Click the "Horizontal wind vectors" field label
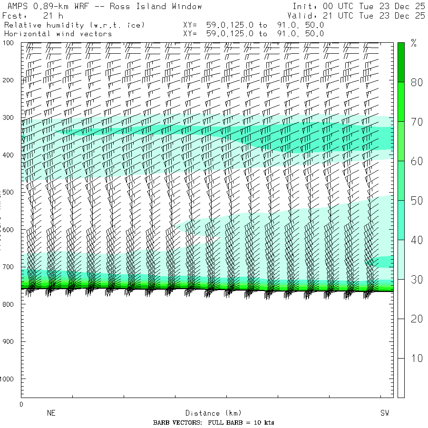Viewport: 428px width, 428px height. 58,34
